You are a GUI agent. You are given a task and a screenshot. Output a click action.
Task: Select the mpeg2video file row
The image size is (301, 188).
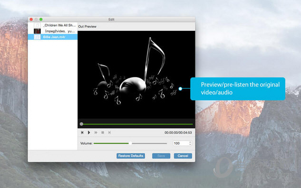pyautogui.click(x=53, y=31)
